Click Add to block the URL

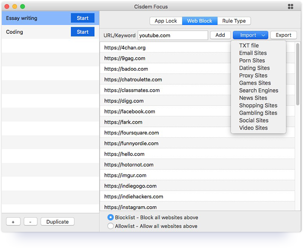point(220,35)
